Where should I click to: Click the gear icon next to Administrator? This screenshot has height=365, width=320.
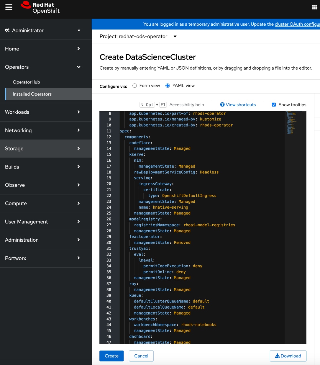click(x=7, y=30)
